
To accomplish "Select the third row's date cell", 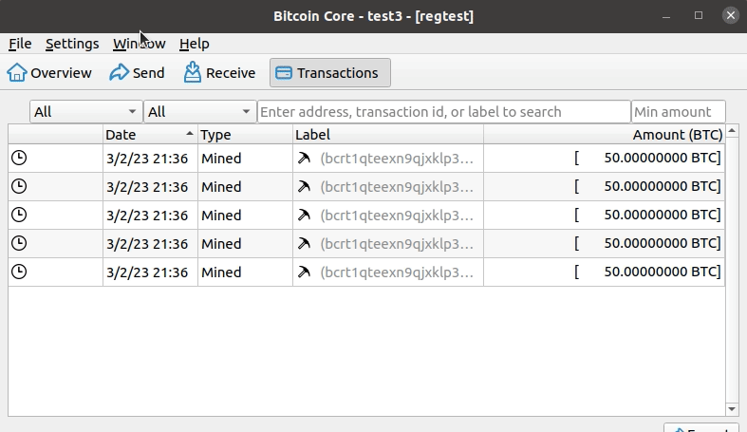I will (x=150, y=216).
